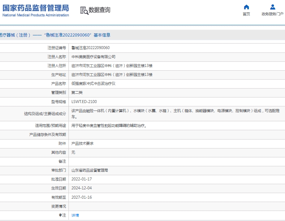Click the home icon above 首页
This screenshot has height=221, width=285.
coord(246,7)
